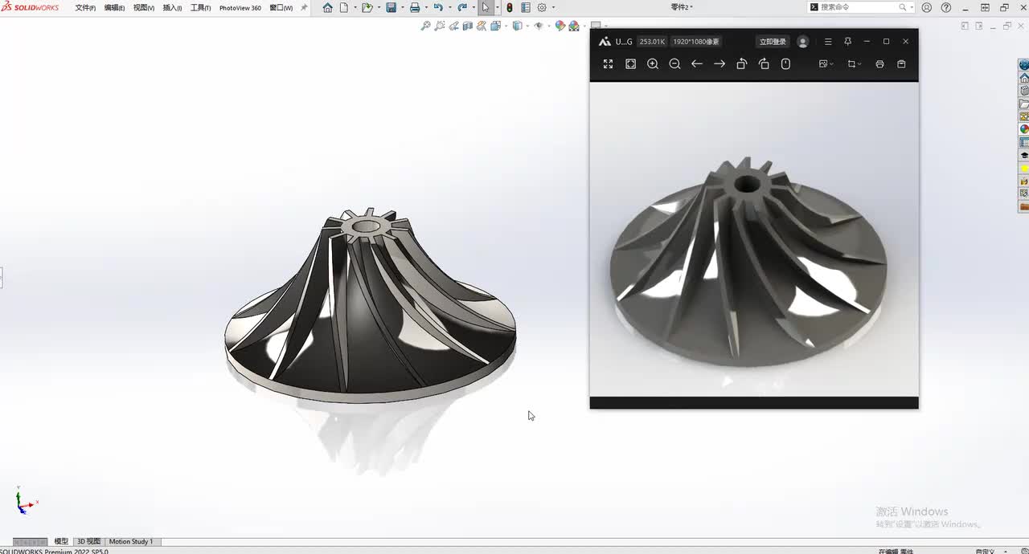Click the user avatar in image viewer
The width and height of the screenshot is (1029, 554).
802,42
